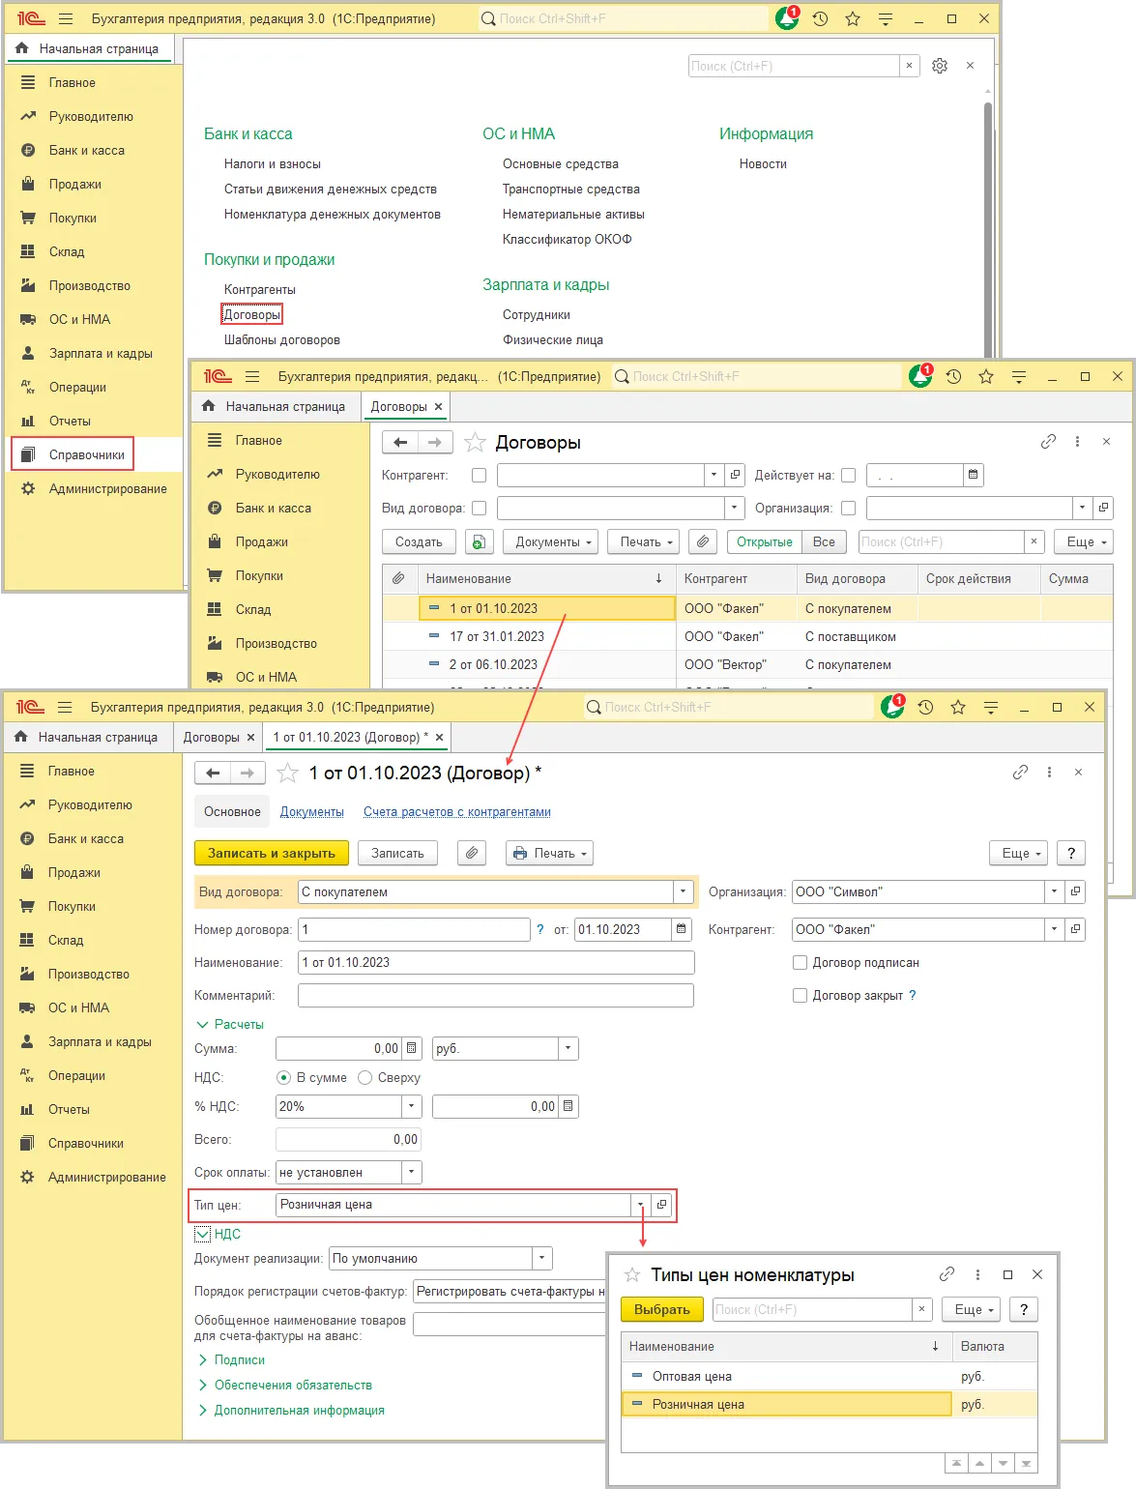Add Договоры list to favorites star
Viewport: 1136px width, 1489px height.
(475, 443)
